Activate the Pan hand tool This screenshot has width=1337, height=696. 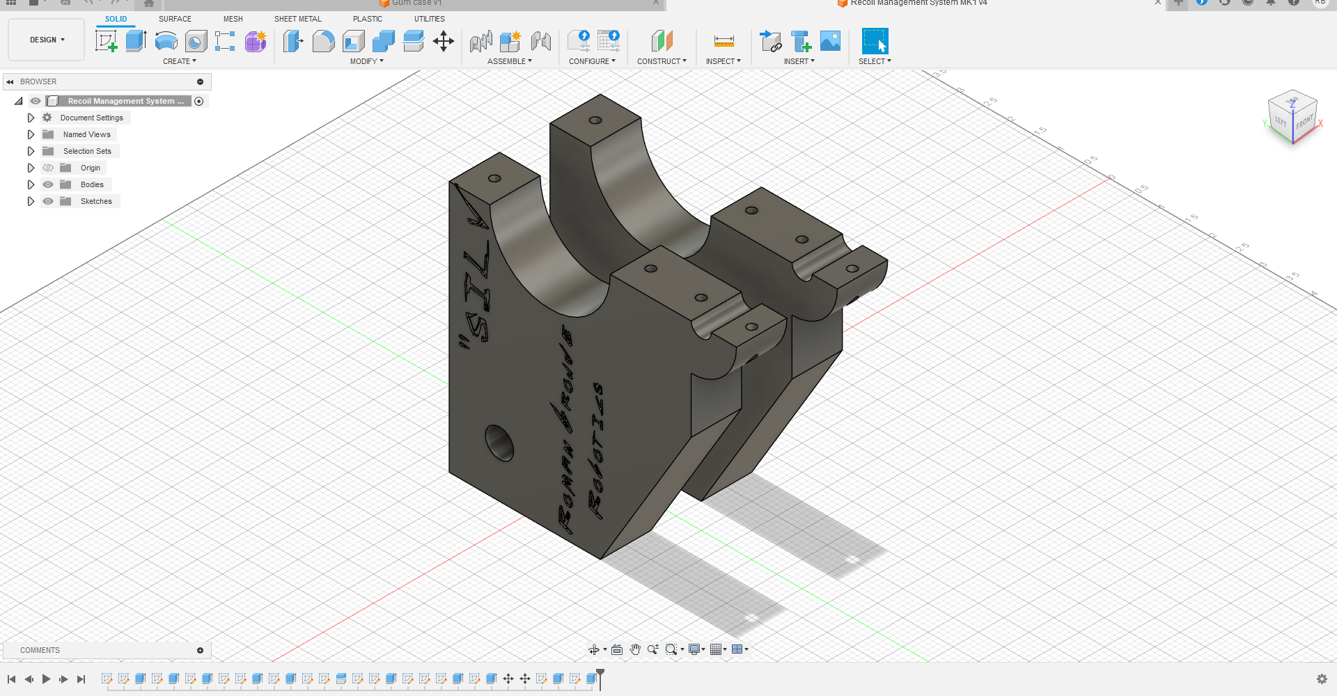[635, 649]
